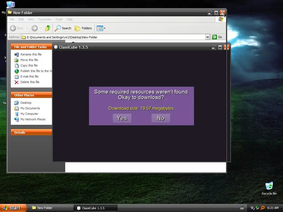The image size is (283, 212).
Task: Toggle the Folders pane button
Action: (x=83, y=28)
